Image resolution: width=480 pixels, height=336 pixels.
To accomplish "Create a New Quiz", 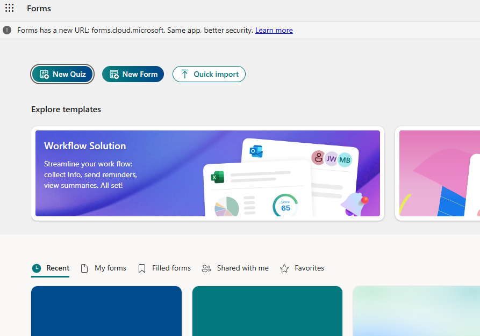I will [x=62, y=74].
